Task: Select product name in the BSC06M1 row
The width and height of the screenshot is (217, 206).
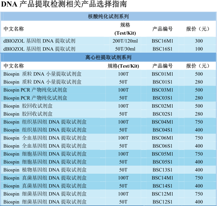Action: pyautogui.click(x=45, y=138)
